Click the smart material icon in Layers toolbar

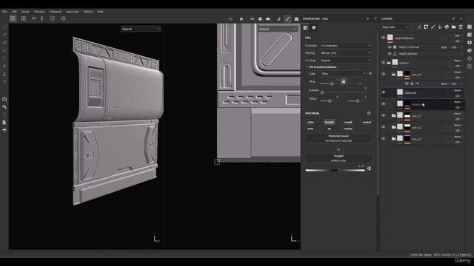pyautogui.click(x=447, y=27)
